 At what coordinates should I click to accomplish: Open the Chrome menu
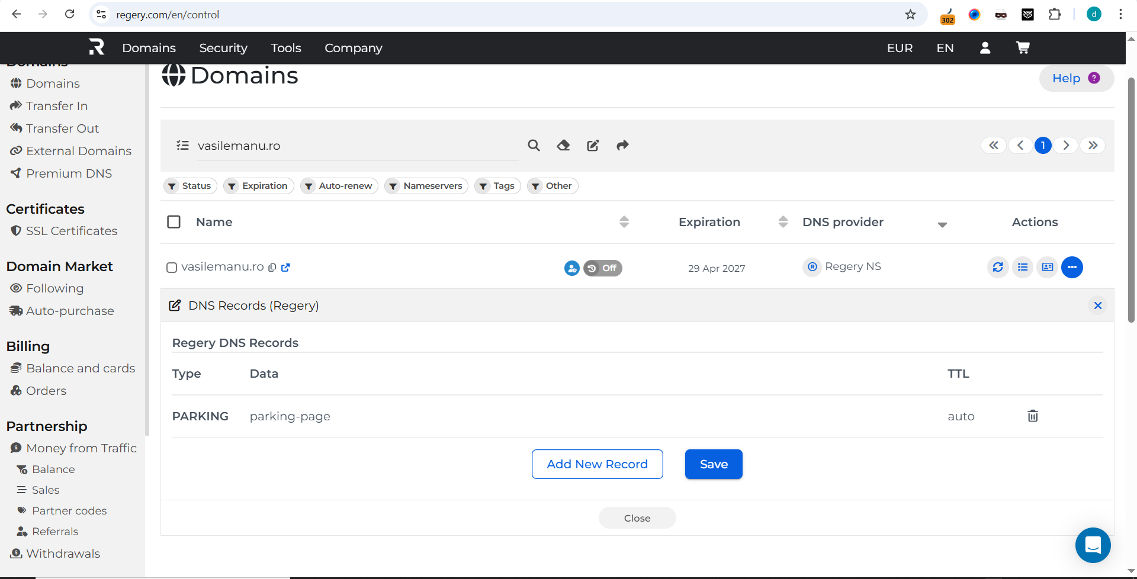(x=1120, y=15)
